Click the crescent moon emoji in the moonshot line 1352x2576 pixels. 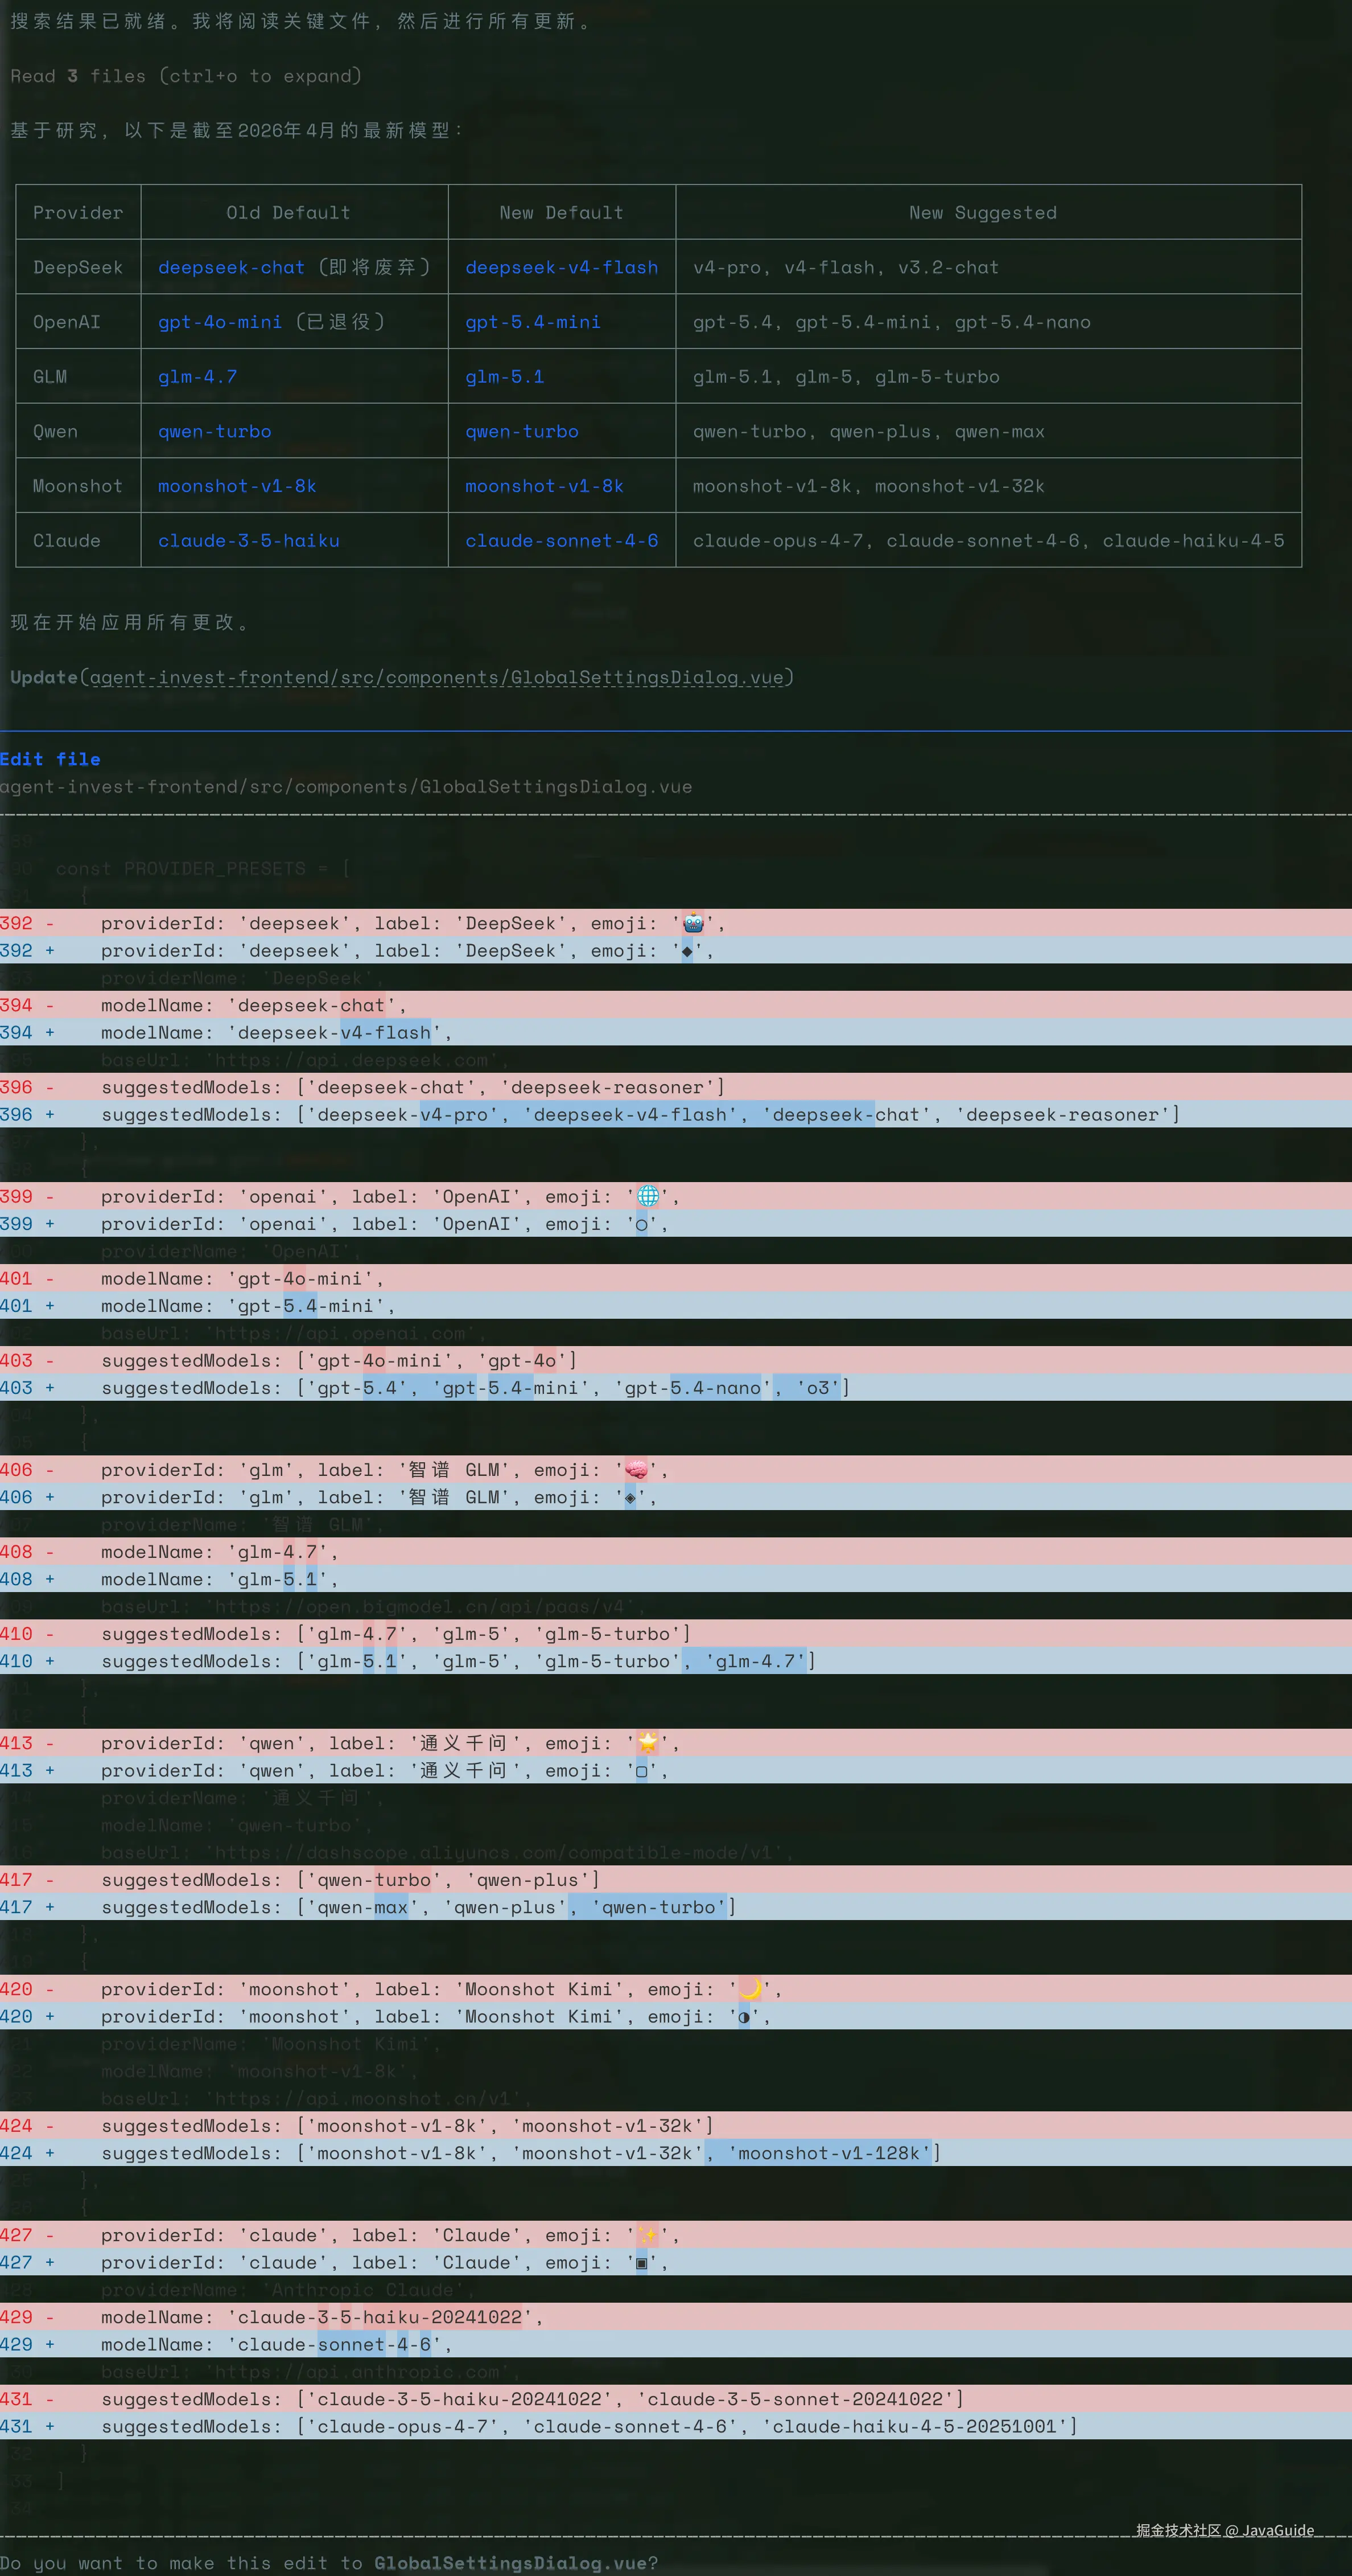[x=749, y=1989]
